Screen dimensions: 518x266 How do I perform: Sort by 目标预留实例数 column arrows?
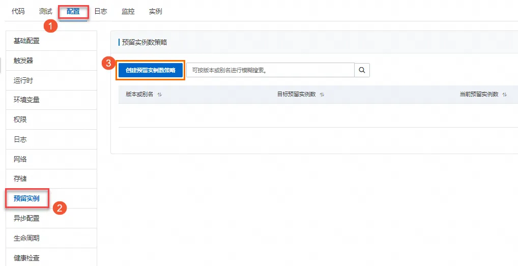(322, 95)
